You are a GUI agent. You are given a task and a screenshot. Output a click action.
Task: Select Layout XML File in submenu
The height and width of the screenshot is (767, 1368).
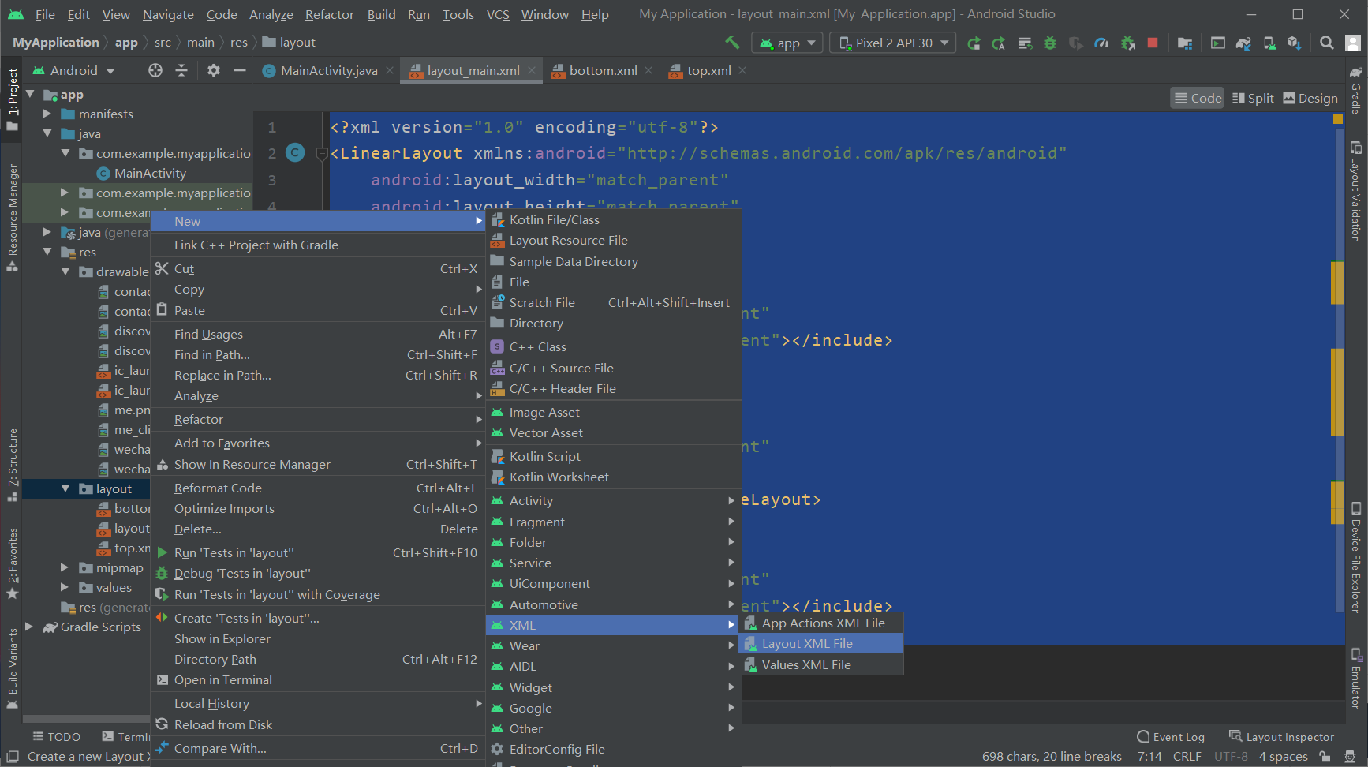820,643
